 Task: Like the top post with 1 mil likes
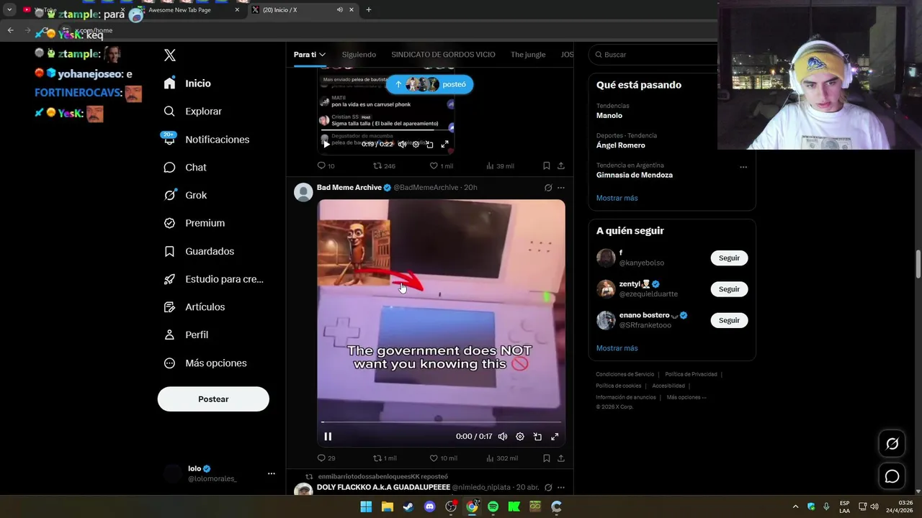pyautogui.click(x=441, y=166)
